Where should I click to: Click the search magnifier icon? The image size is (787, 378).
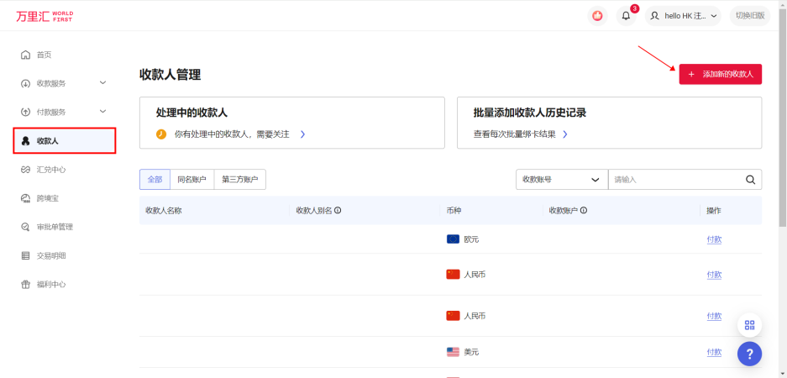pos(750,179)
